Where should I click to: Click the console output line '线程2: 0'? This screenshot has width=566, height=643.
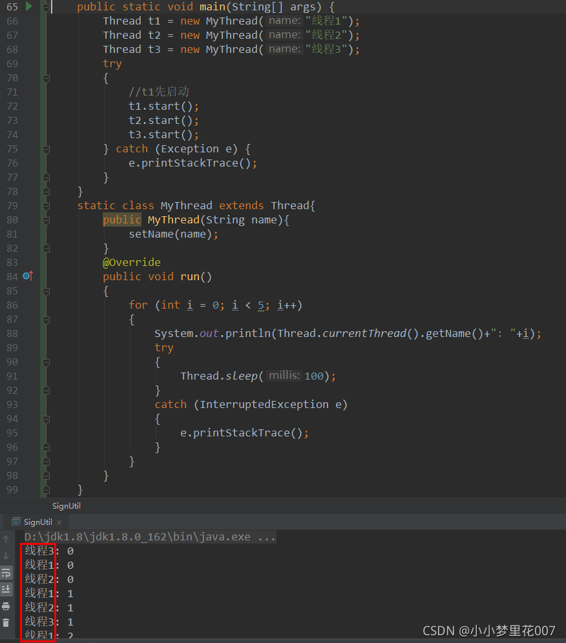pyautogui.click(x=49, y=580)
